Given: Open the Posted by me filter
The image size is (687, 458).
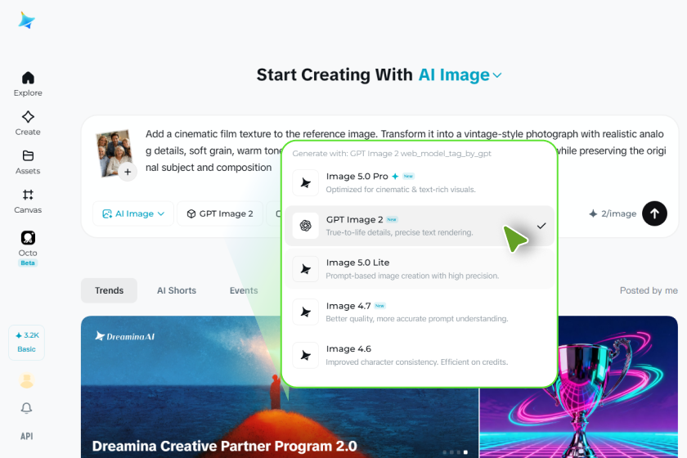Looking at the screenshot, I should [x=649, y=290].
